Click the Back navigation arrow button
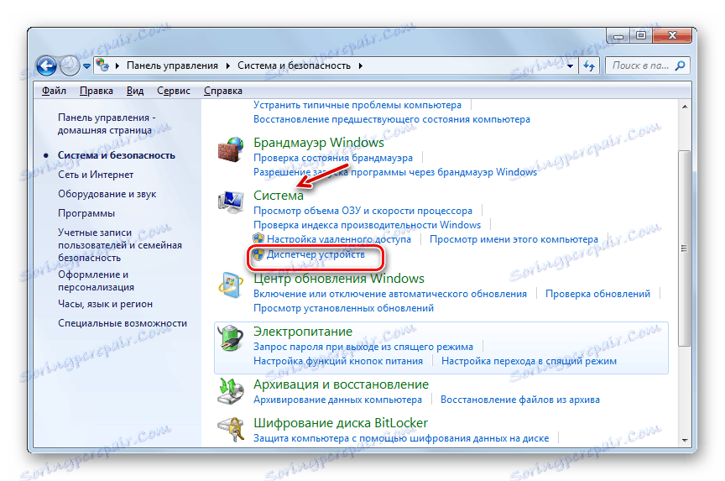725x481 pixels. (46, 65)
